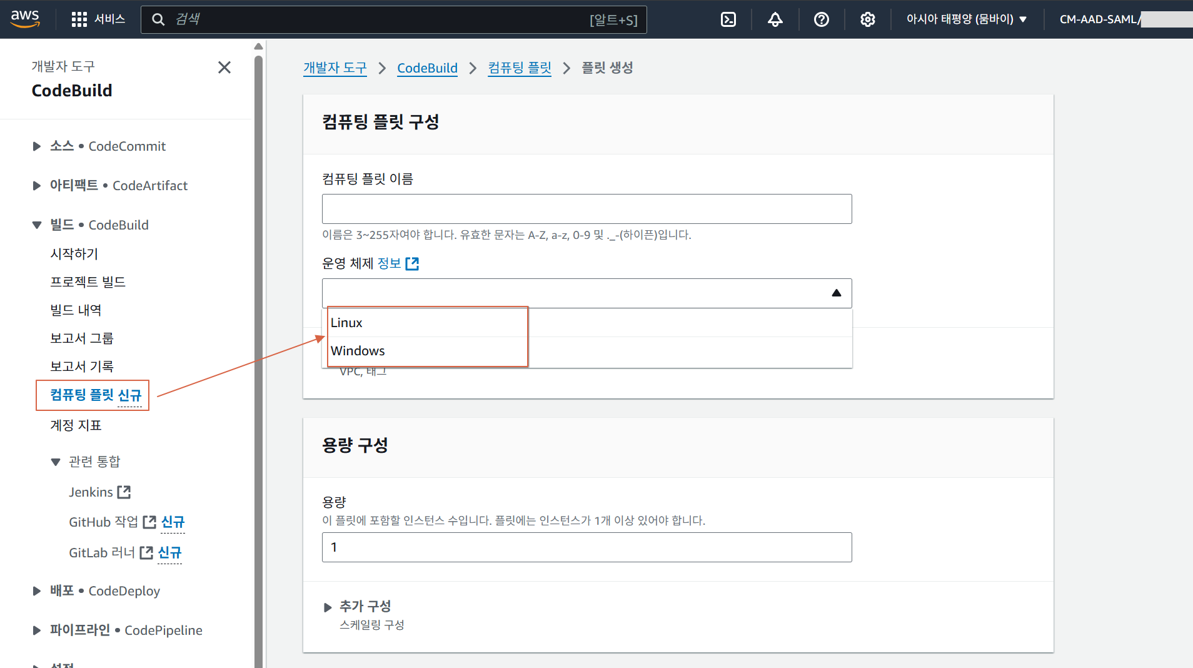
Task: Collapse the CodeBuild build section
Action: point(37,225)
